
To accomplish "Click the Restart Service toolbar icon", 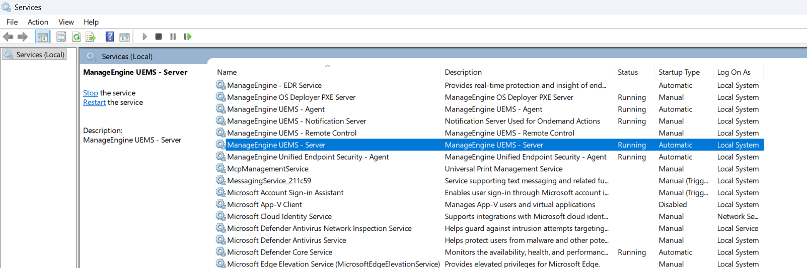I will click(x=188, y=37).
